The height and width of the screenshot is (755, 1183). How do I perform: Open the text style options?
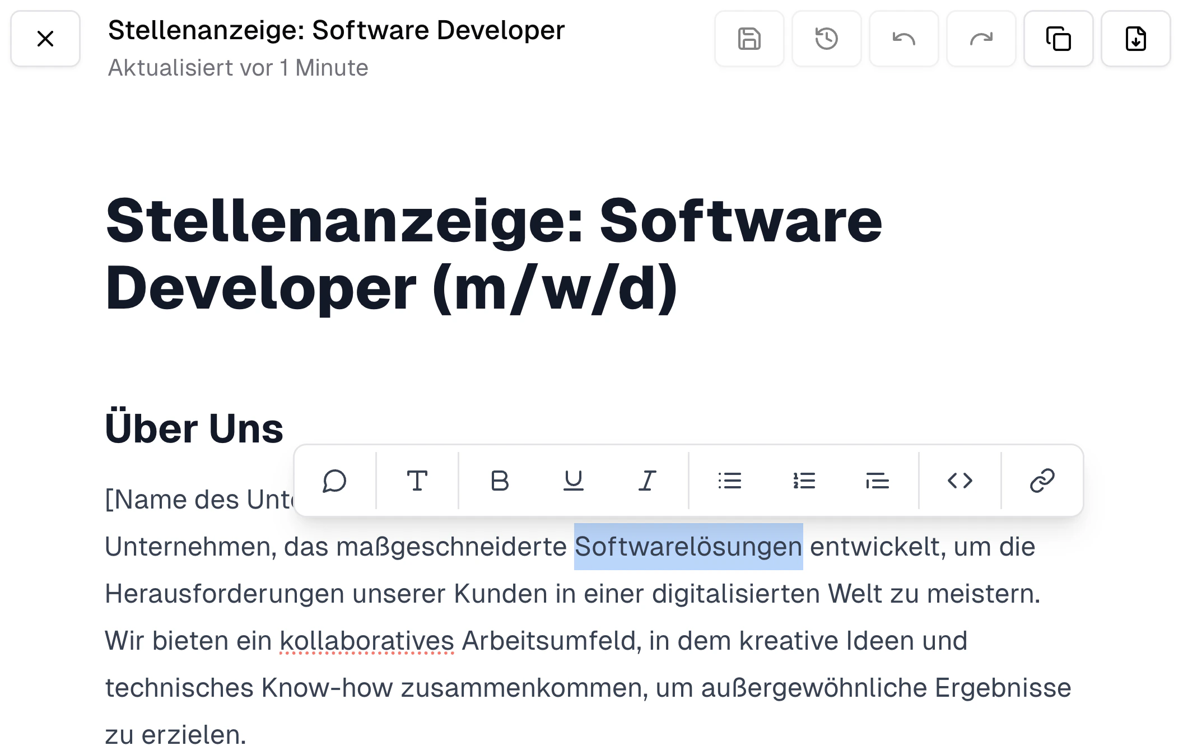[x=417, y=481]
